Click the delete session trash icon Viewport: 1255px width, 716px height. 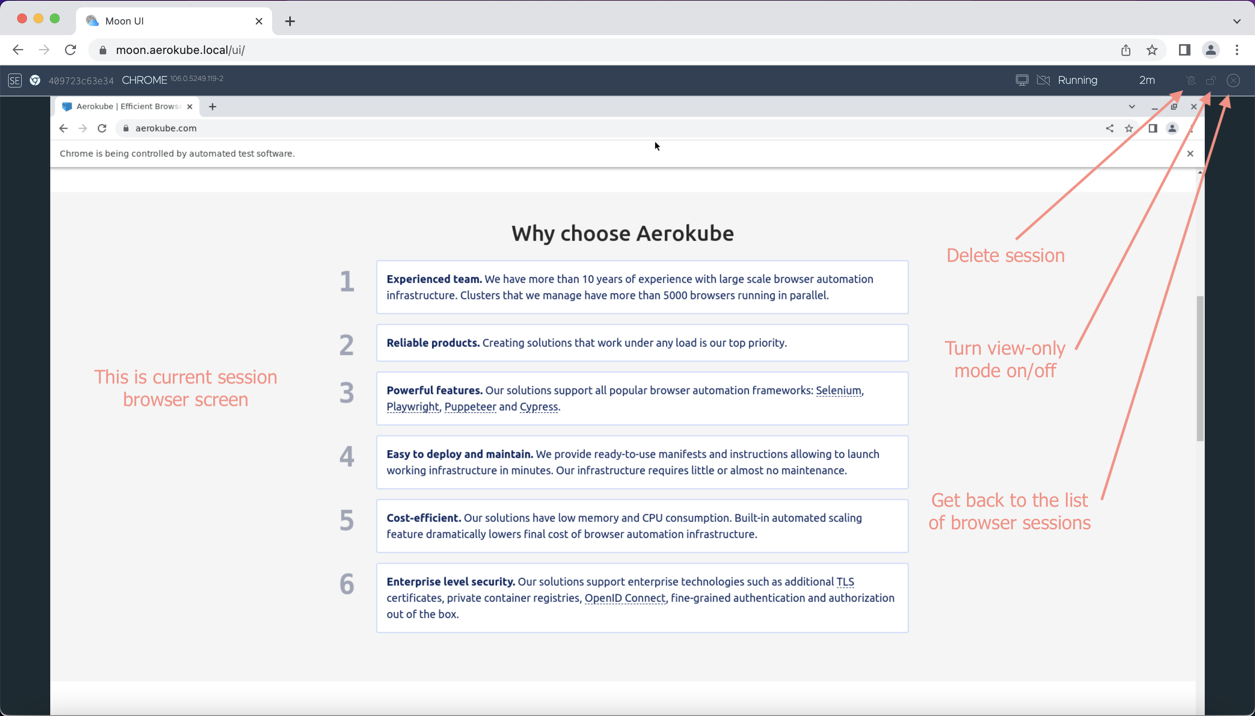tap(1190, 80)
